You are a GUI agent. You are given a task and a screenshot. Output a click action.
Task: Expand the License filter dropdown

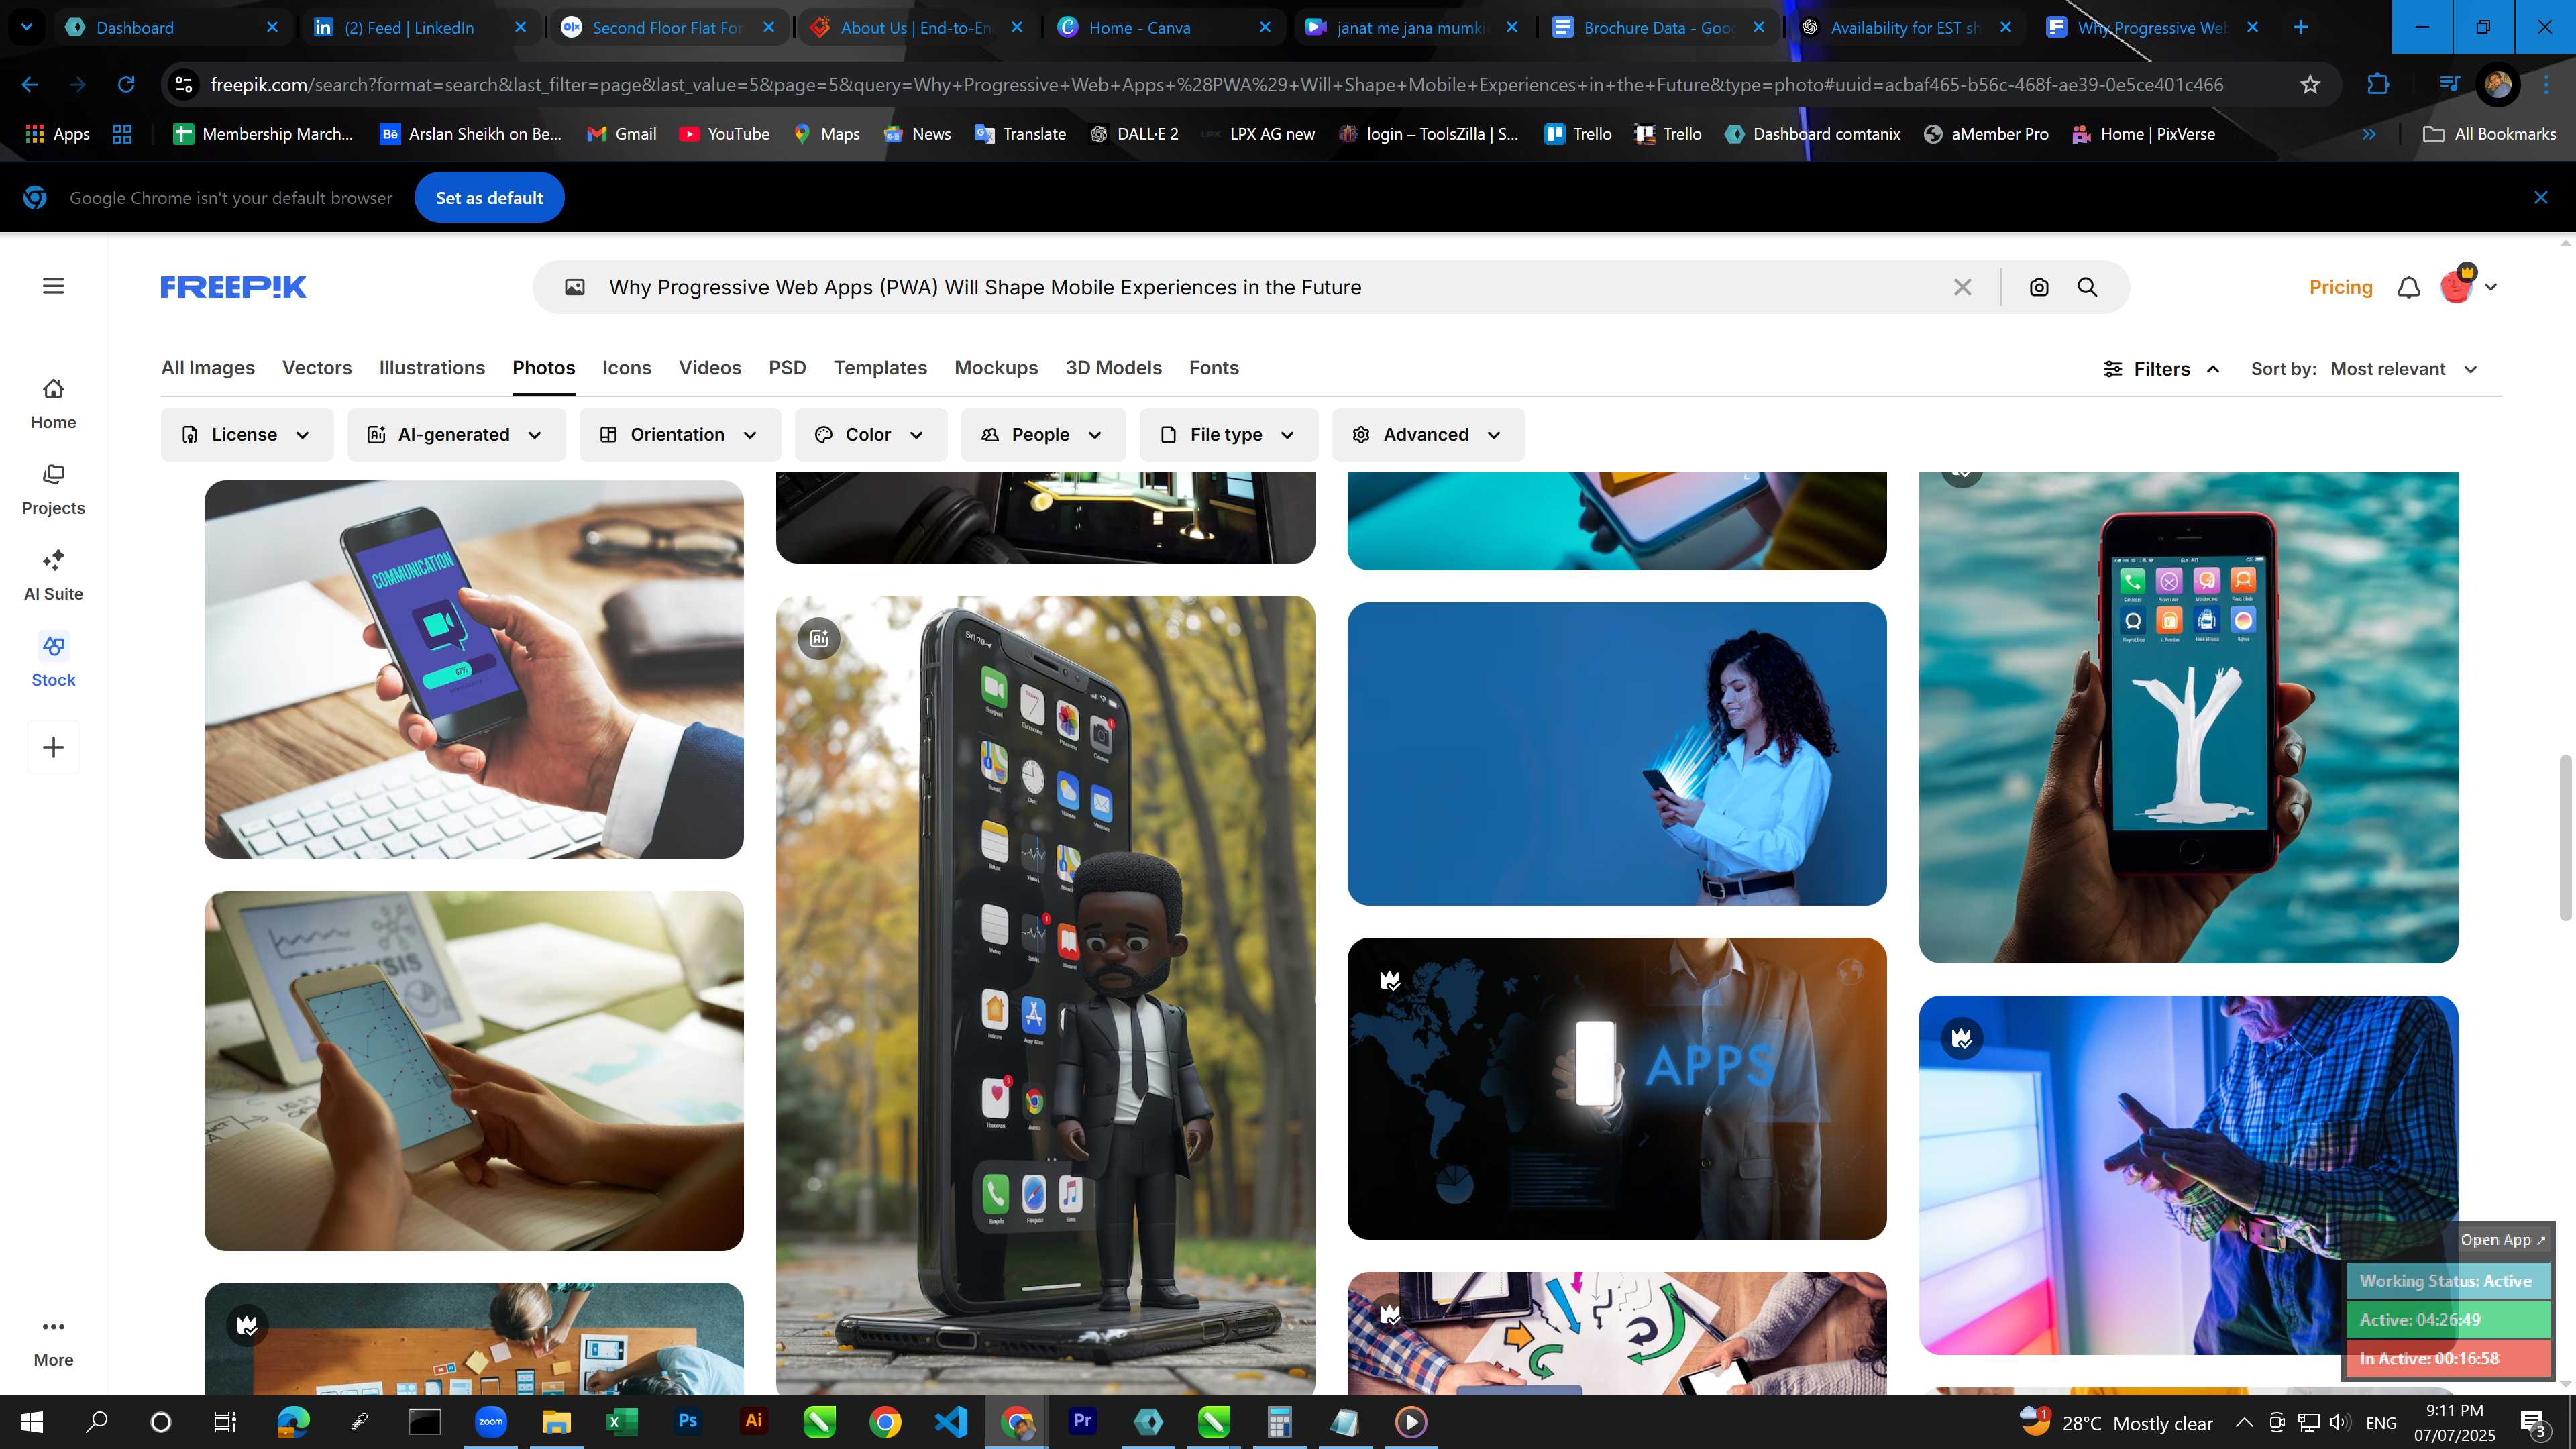coord(246,435)
